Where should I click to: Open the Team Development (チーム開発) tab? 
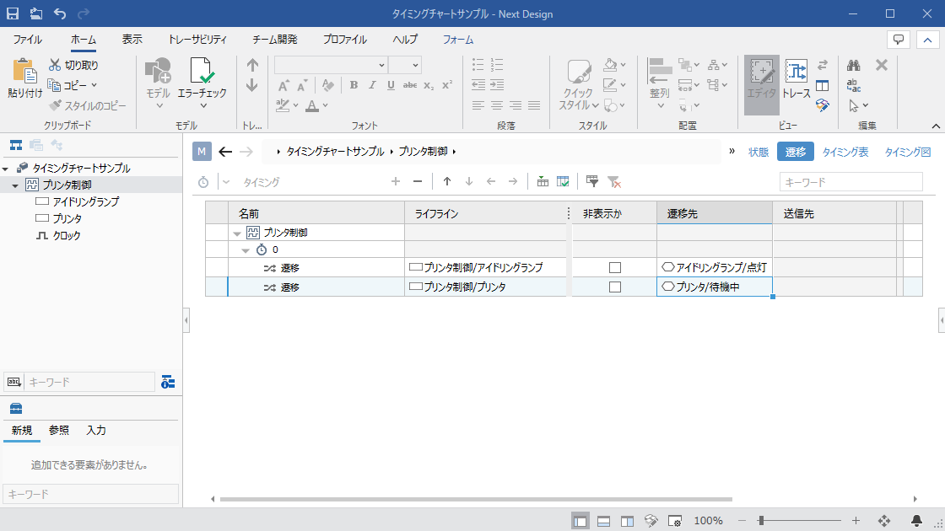[275, 40]
